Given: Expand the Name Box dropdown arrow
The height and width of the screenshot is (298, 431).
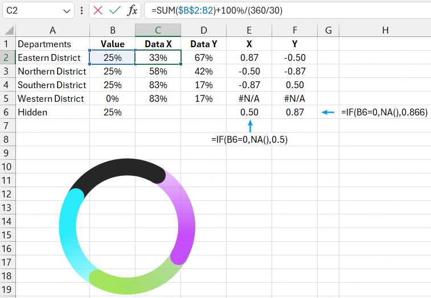Looking at the screenshot, I should click(68, 11).
